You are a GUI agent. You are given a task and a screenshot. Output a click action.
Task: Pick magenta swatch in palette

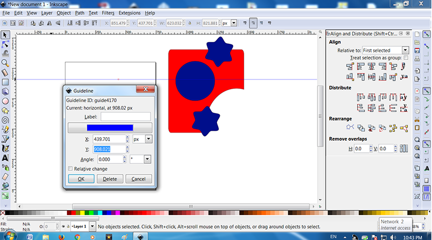click(118, 212)
